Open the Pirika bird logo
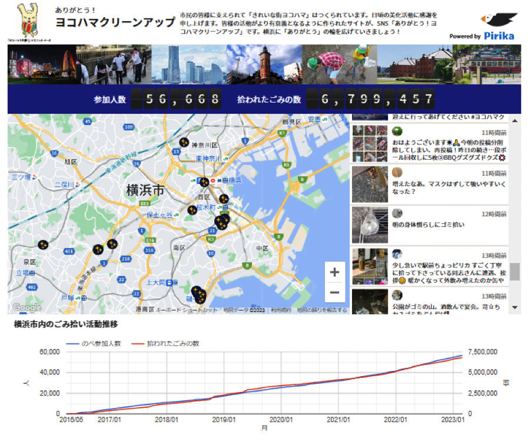 tap(499, 19)
